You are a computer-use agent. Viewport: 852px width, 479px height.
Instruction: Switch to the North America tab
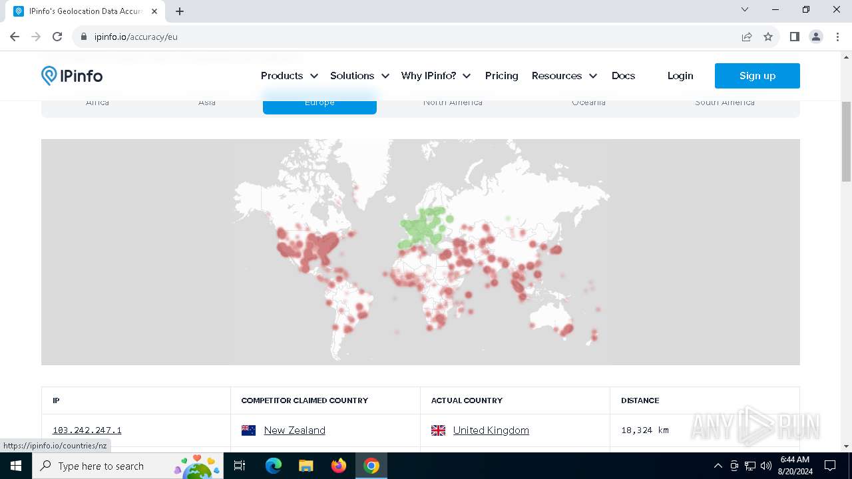tap(453, 103)
